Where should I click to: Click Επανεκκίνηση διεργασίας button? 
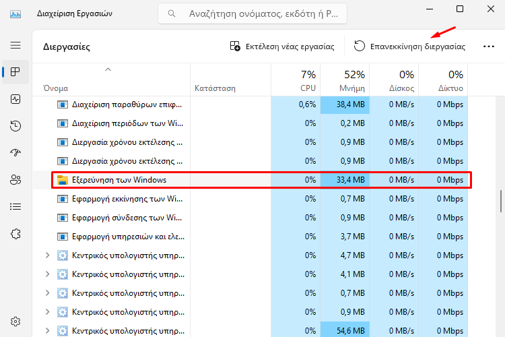point(409,47)
